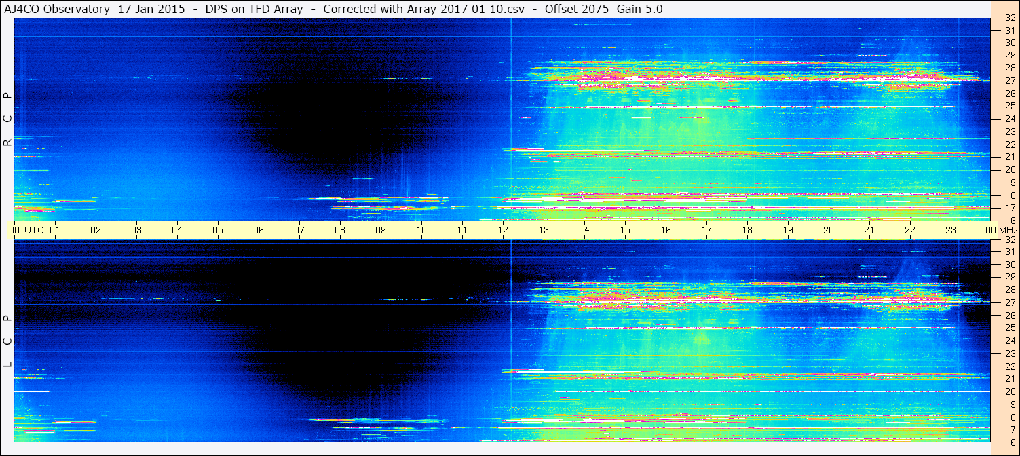
Task: Click the 00 marker beside UTC label
Action: 14,230
